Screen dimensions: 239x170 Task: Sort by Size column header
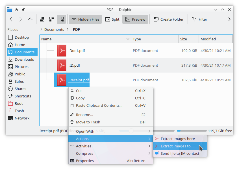(189, 39)
